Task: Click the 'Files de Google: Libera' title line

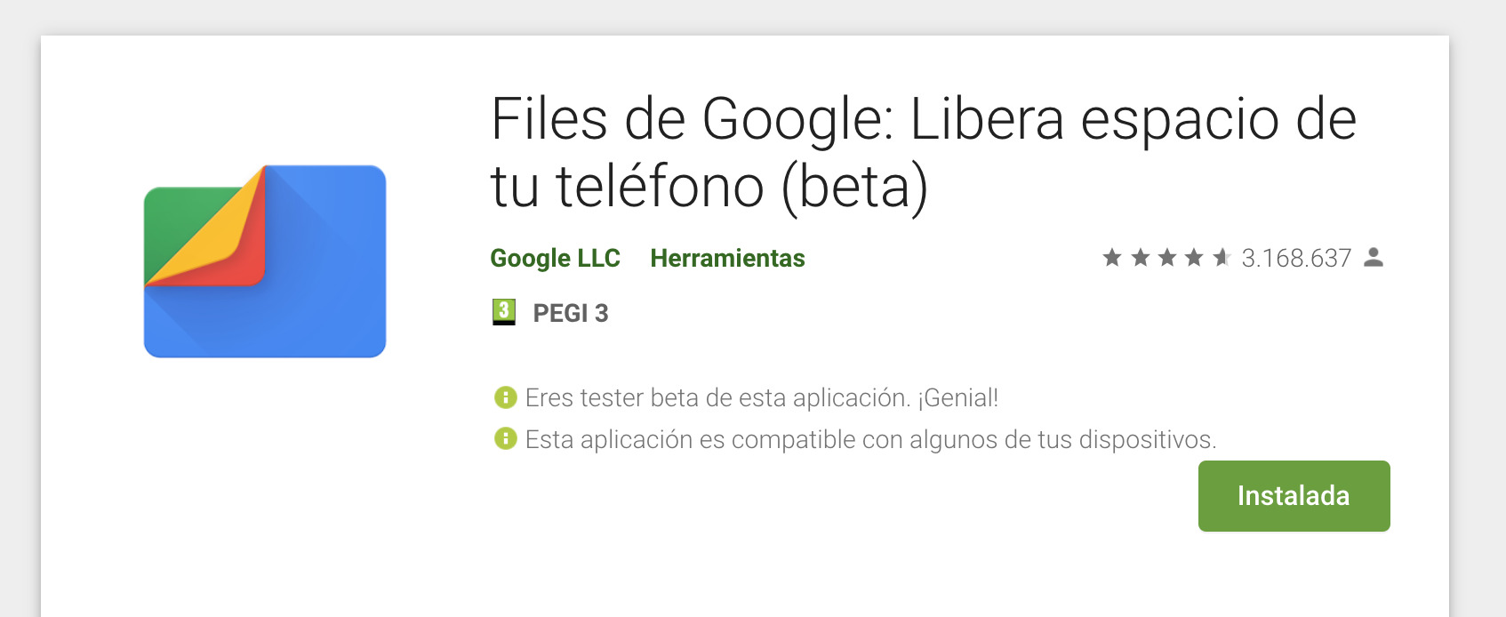Action: pyautogui.click(x=924, y=119)
